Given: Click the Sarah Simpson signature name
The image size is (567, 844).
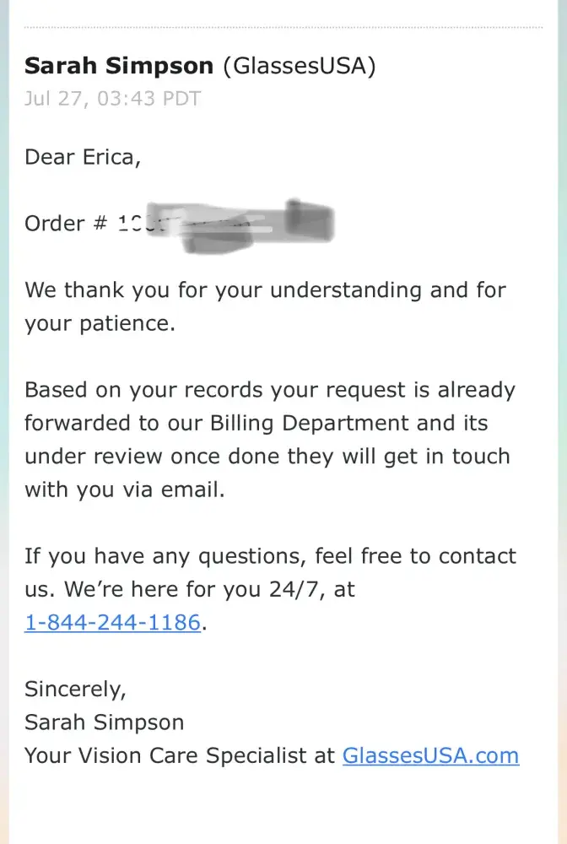Looking at the screenshot, I should [x=104, y=722].
